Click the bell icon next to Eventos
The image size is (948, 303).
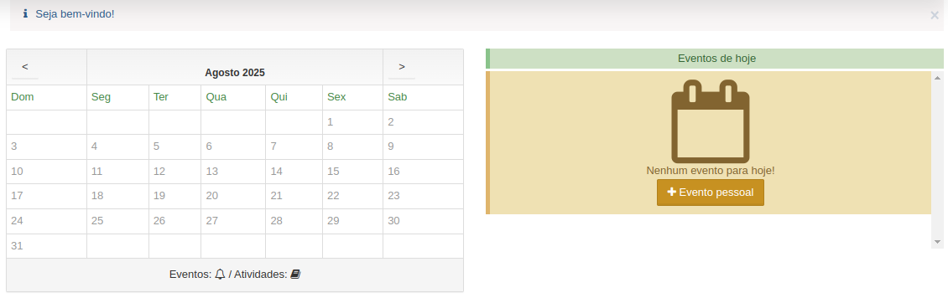(x=220, y=274)
